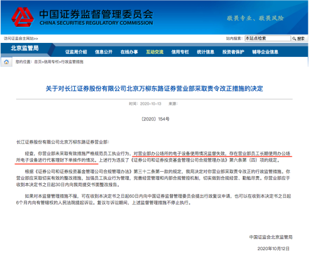
Task: Click 行政监管措施 in the breadcrumb path
Action: pos(72,62)
